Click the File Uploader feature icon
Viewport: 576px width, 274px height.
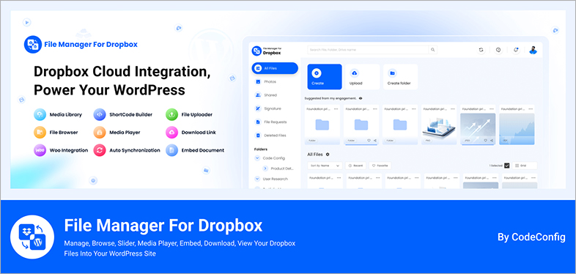(171, 114)
